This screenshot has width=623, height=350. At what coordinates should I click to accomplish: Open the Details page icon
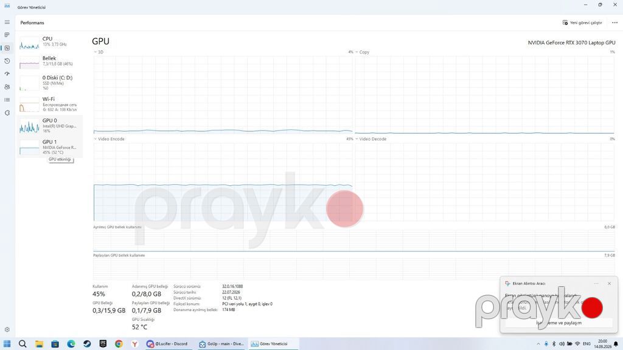(x=7, y=100)
